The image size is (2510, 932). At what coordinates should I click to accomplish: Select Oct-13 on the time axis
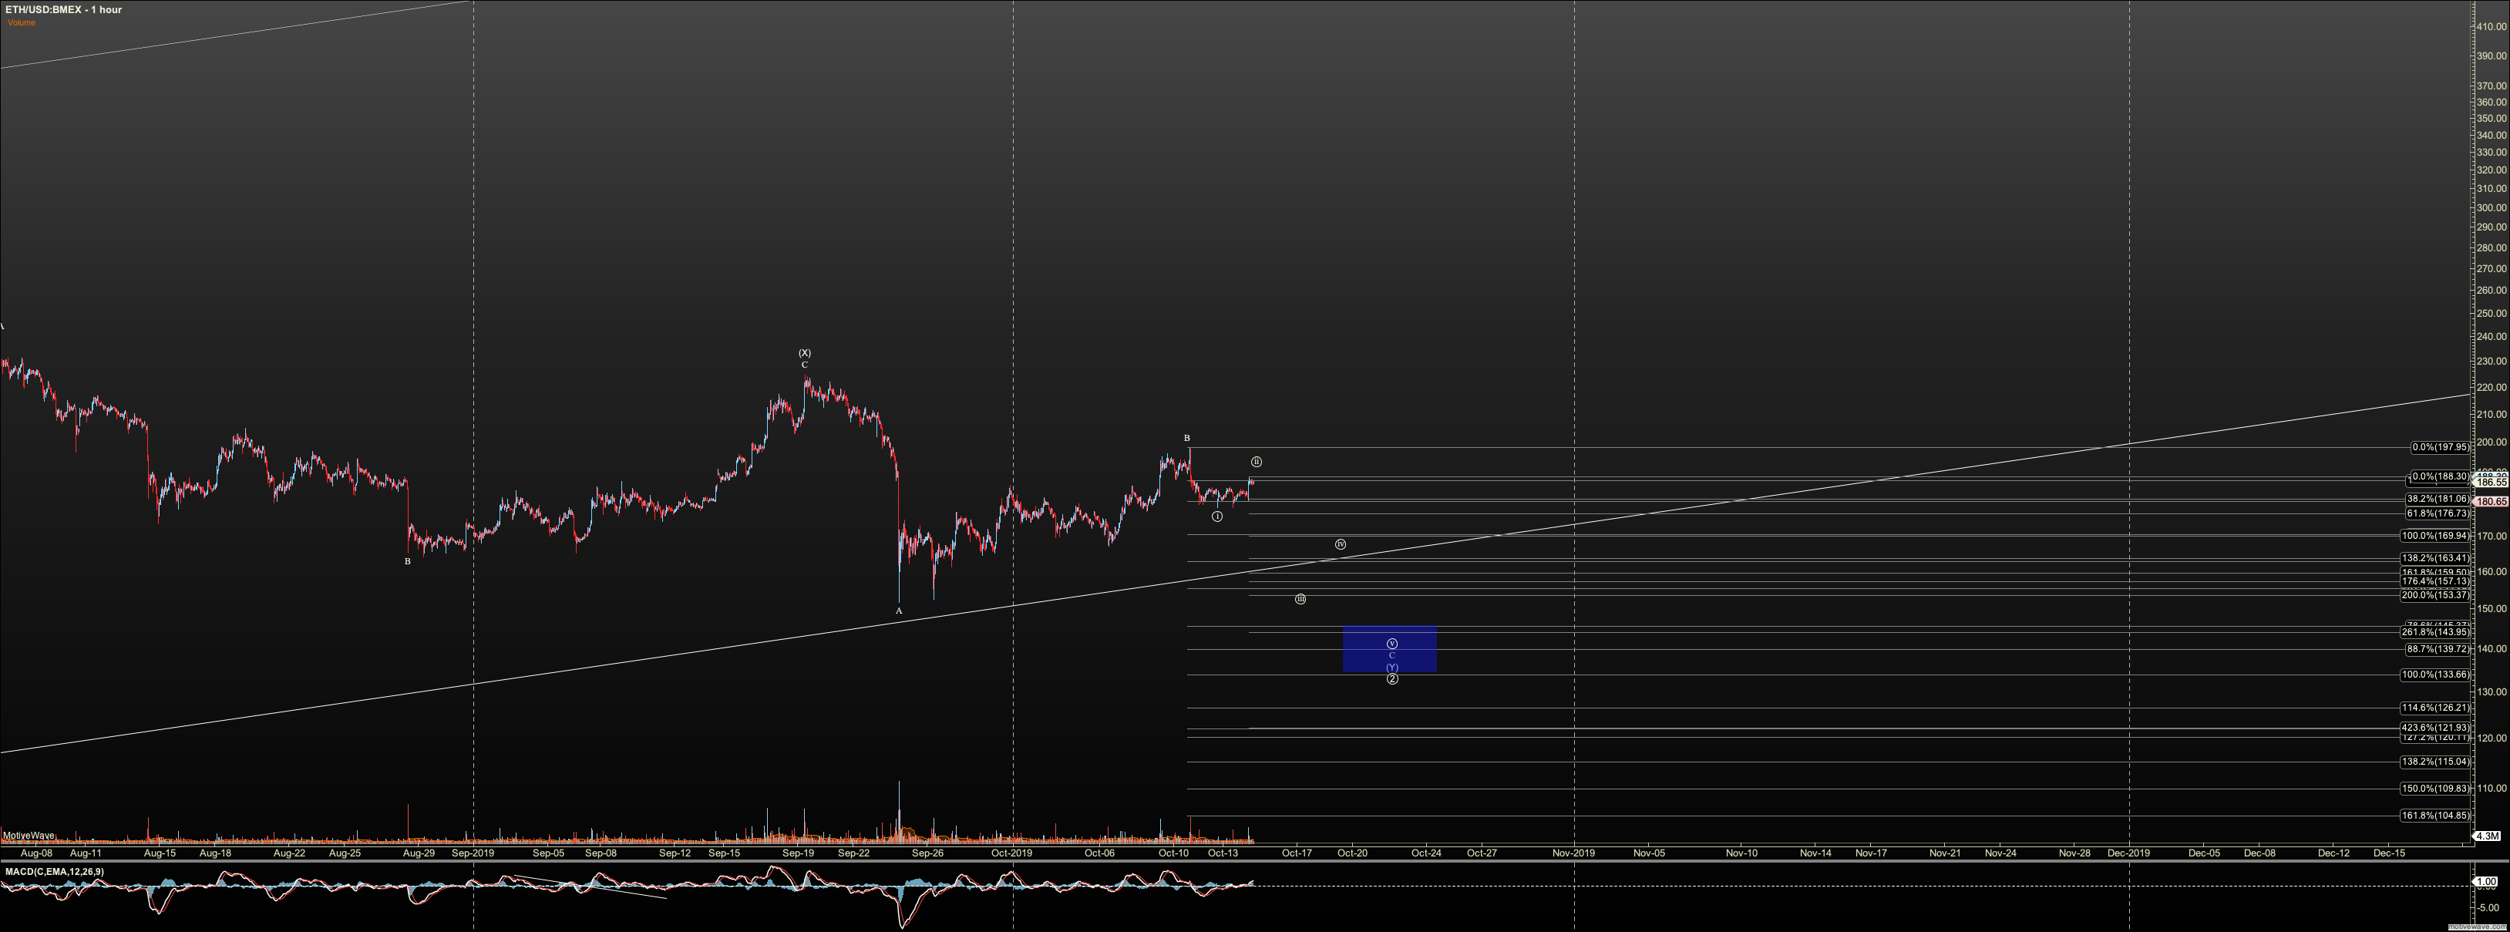[1223, 853]
